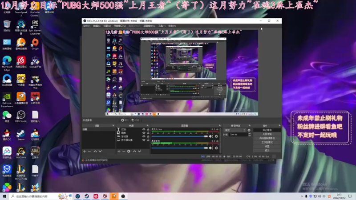Click 工作室模式 studio mode button
Viewport: 356px width, 200px height.
267,142
